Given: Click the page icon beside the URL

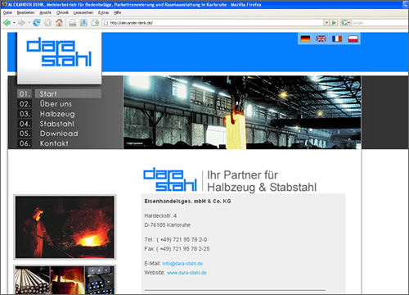Looking at the screenshot, I should [106, 23].
